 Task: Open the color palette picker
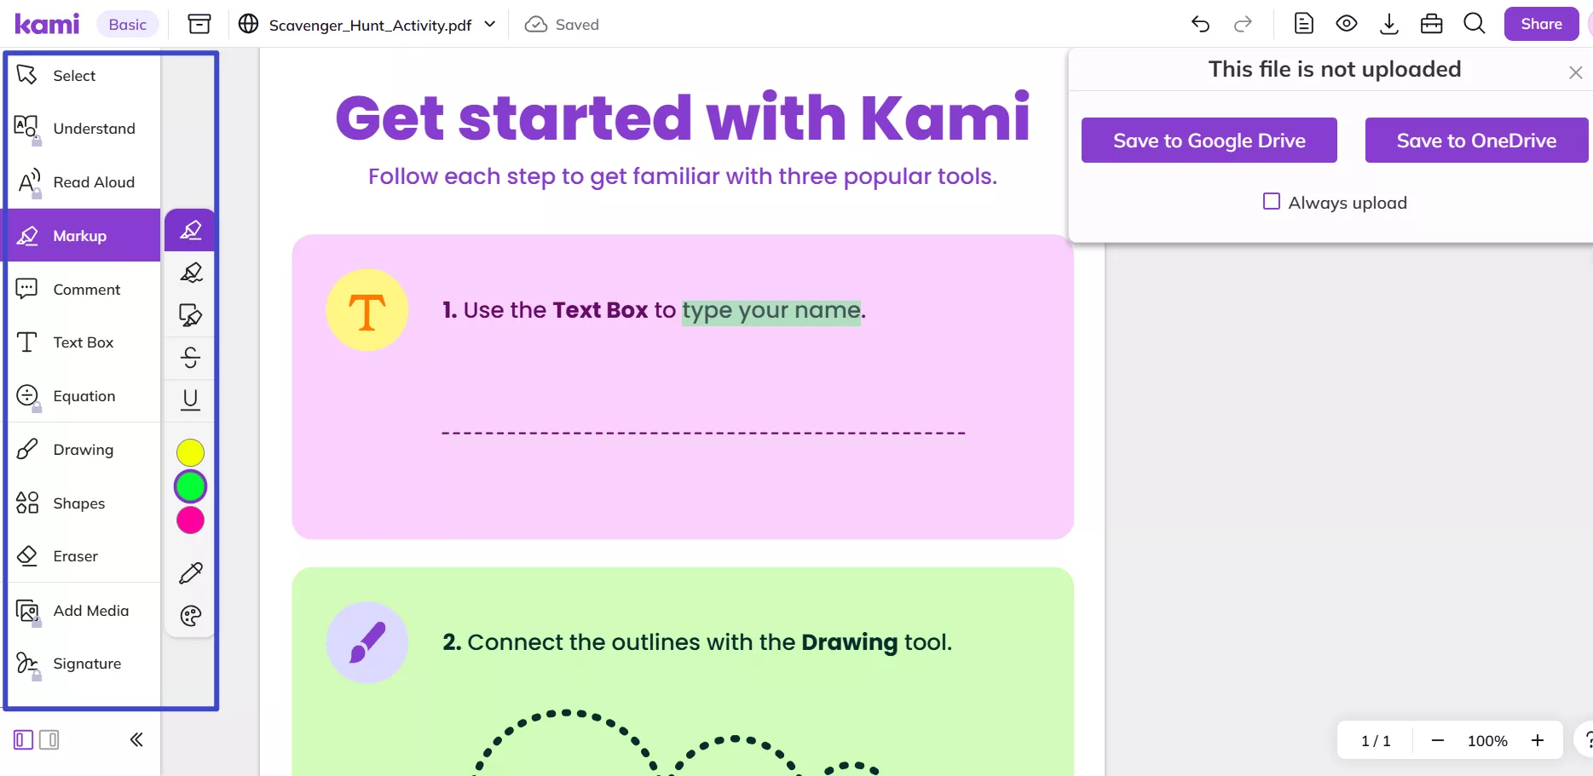coord(190,616)
